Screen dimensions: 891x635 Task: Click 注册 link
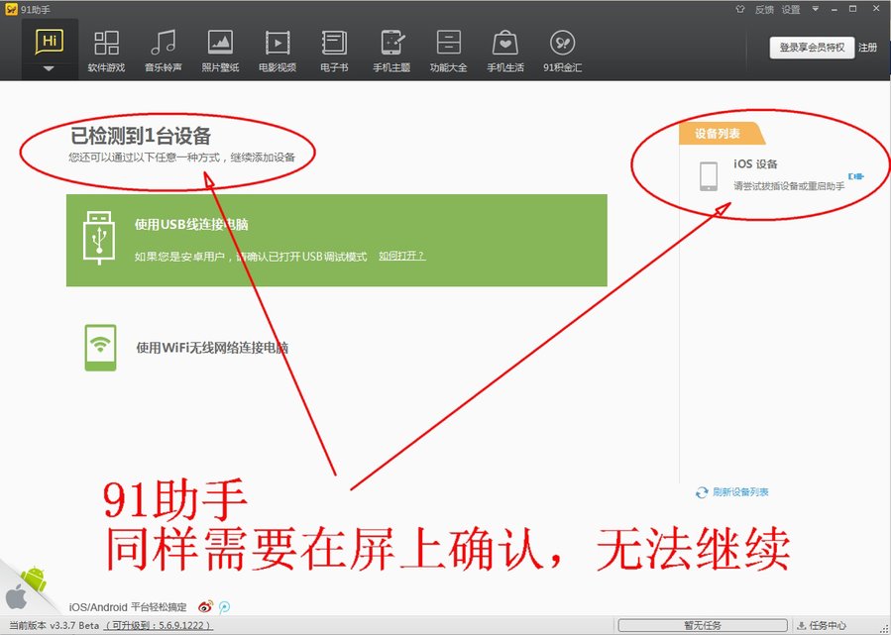867,48
